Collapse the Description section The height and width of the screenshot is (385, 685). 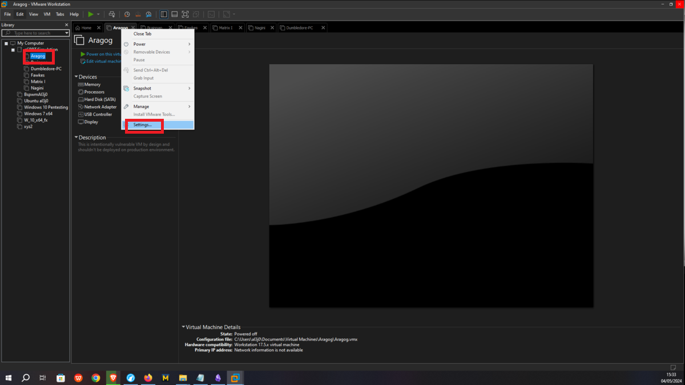pos(76,137)
